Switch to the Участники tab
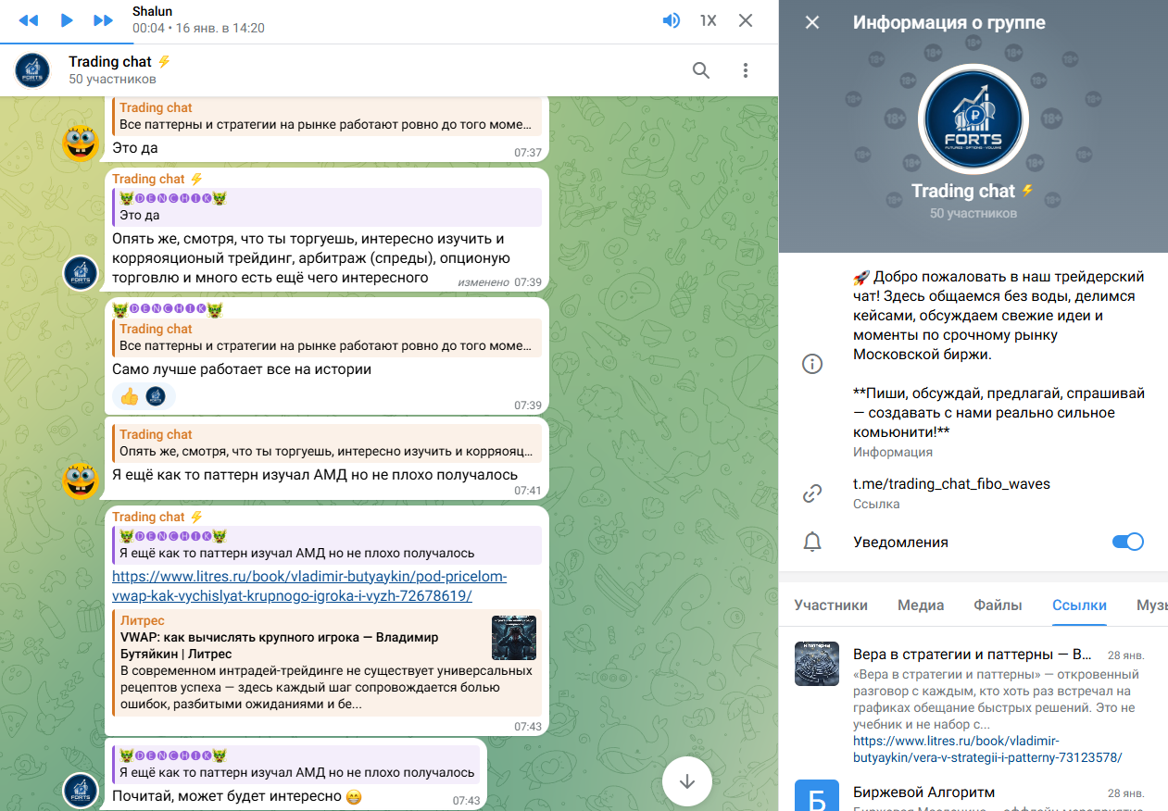The width and height of the screenshot is (1168, 811). [x=831, y=605]
